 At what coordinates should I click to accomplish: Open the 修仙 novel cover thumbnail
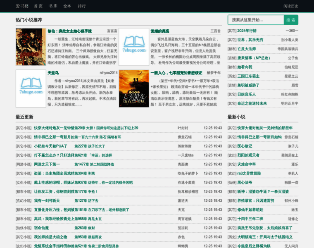[31, 47]
